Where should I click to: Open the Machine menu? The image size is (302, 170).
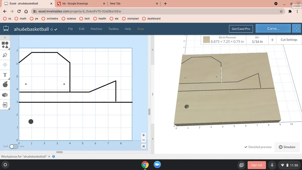click(x=96, y=29)
